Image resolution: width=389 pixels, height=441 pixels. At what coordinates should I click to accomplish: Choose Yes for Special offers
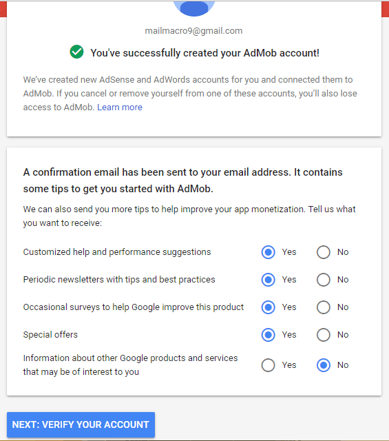click(x=268, y=335)
